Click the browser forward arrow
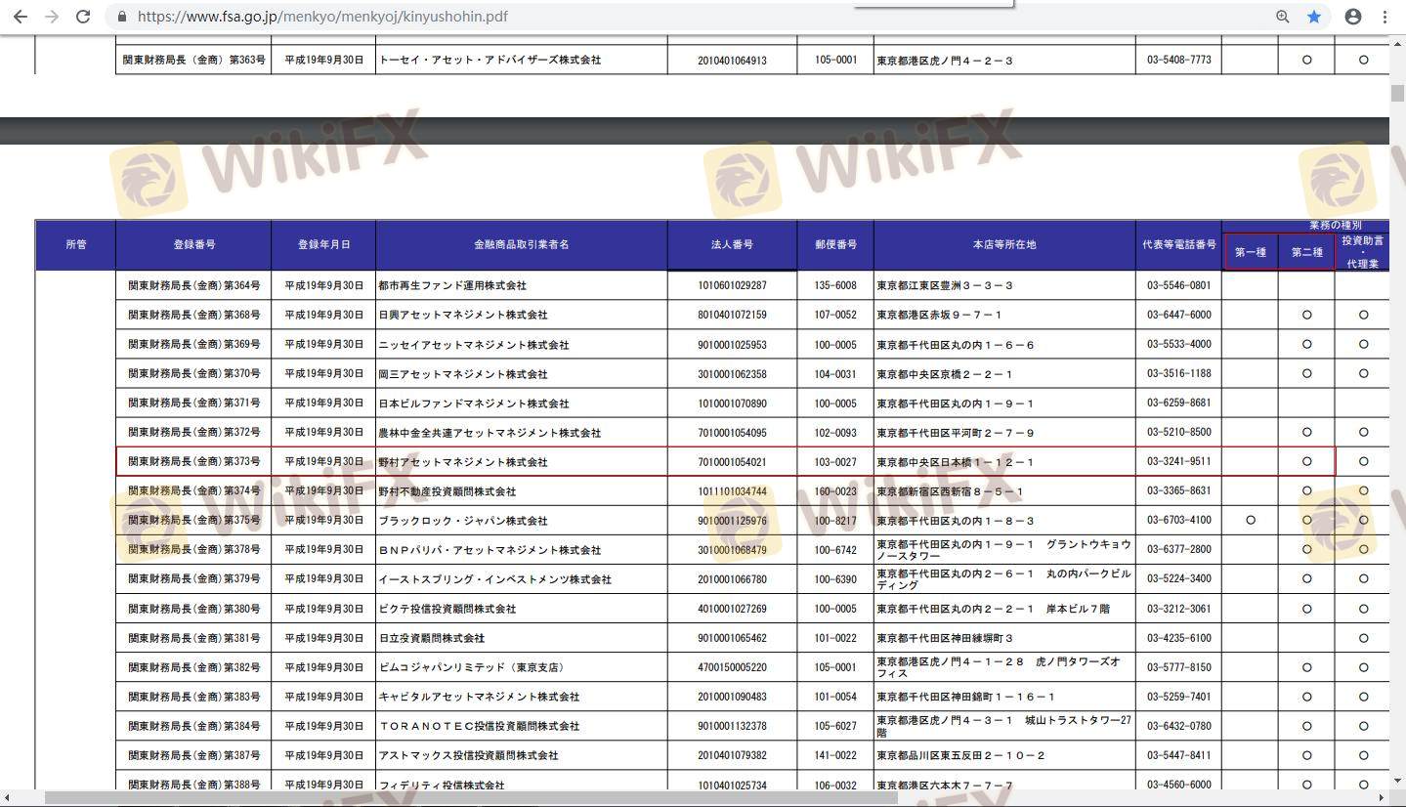 [x=51, y=17]
